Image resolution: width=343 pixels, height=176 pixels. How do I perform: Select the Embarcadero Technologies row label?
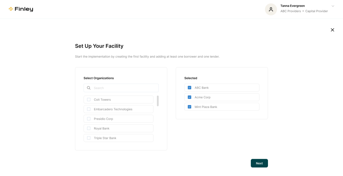[113, 109]
